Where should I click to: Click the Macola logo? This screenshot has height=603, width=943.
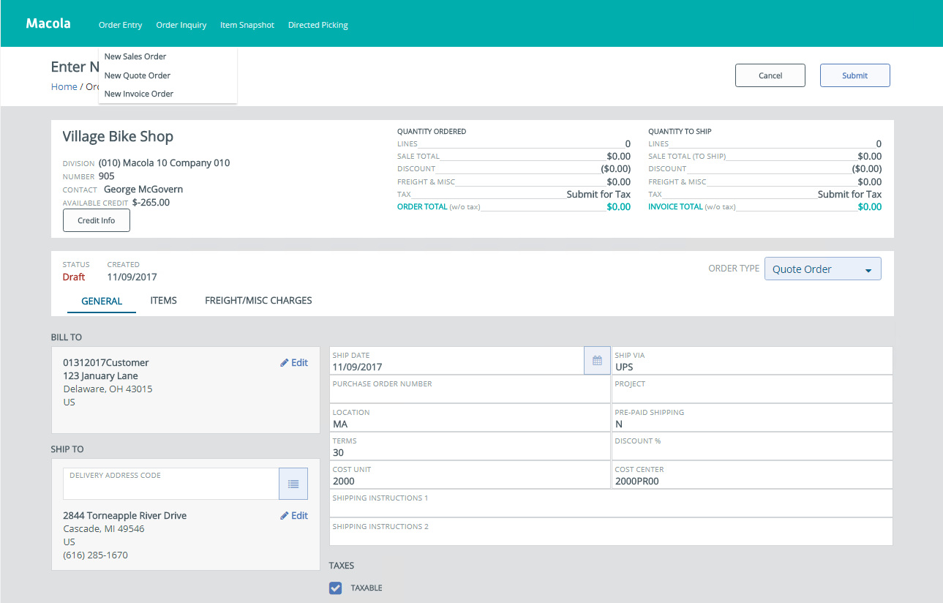click(48, 23)
